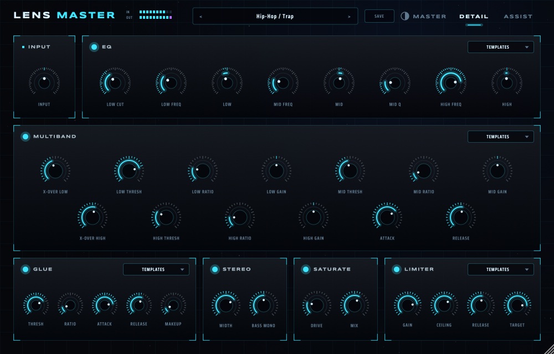Go to previous preset with left arrow
The height and width of the screenshot is (354, 554).
coord(201,17)
